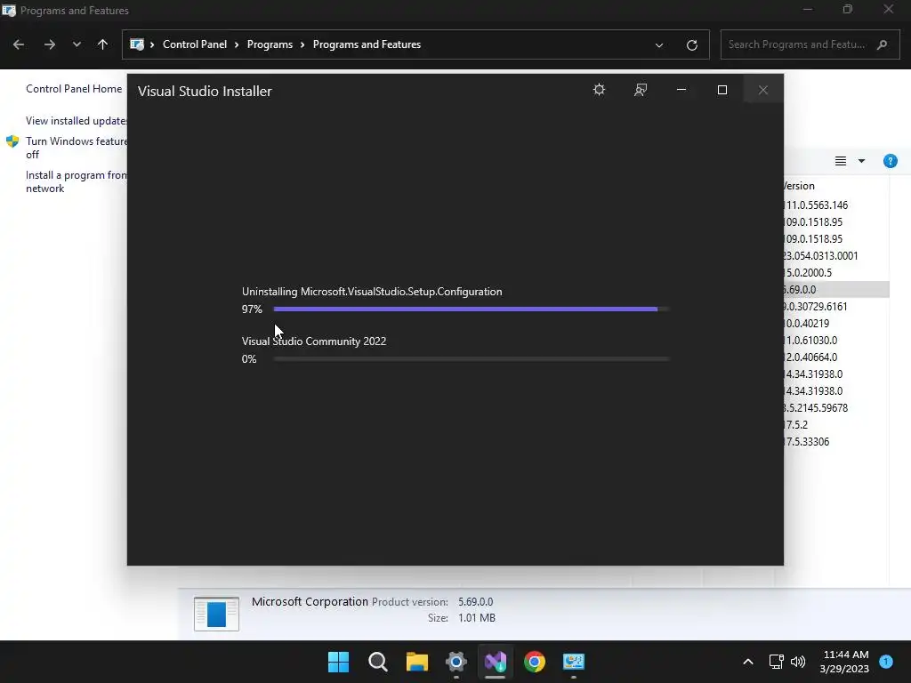
Task: Close the Visual Studio Installer window
Action: click(x=763, y=90)
